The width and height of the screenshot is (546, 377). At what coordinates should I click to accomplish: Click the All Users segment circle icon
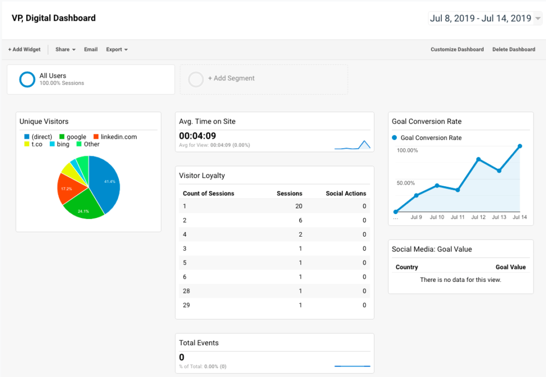click(27, 80)
